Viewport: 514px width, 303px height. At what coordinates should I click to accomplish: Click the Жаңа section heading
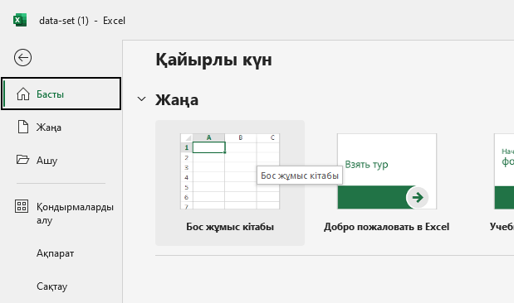[177, 99]
